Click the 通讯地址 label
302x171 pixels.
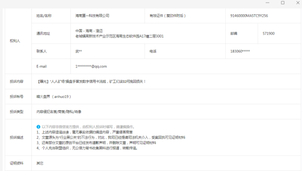click(43, 33)
